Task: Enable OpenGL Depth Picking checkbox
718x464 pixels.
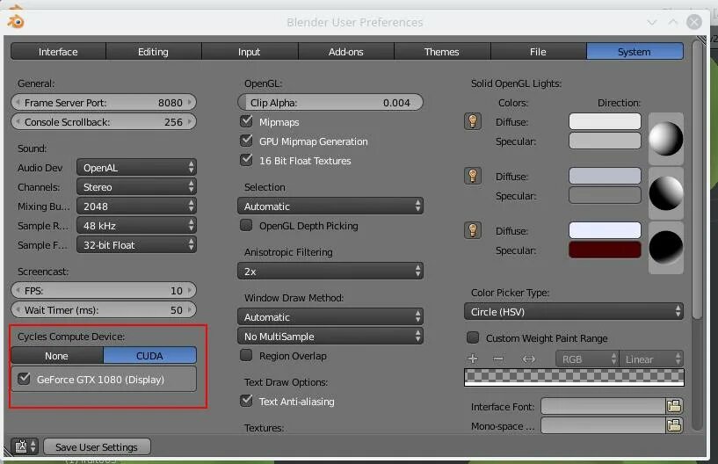Action: tap(246, 225)
